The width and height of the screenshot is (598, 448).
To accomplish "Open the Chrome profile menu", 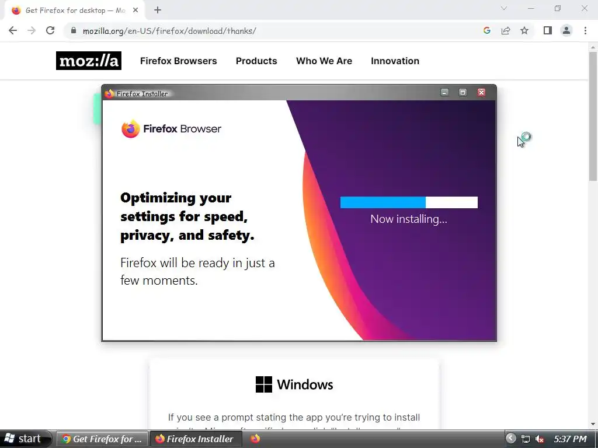I will [566, 30].
